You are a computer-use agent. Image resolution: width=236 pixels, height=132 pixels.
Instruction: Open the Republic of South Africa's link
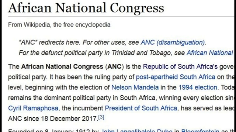click(180, 67)
